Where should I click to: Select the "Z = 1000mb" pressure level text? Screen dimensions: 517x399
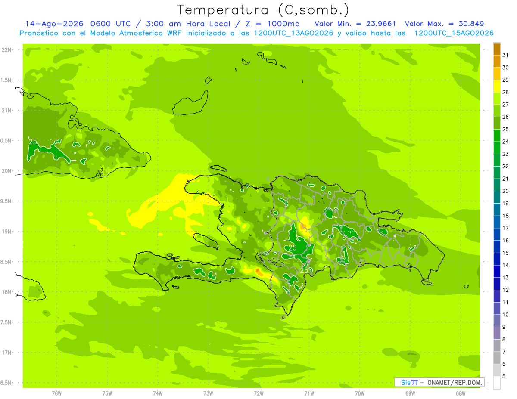(x=272, y=24)
